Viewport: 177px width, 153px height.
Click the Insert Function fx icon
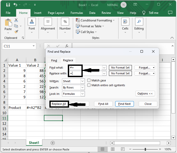point(67,46)
